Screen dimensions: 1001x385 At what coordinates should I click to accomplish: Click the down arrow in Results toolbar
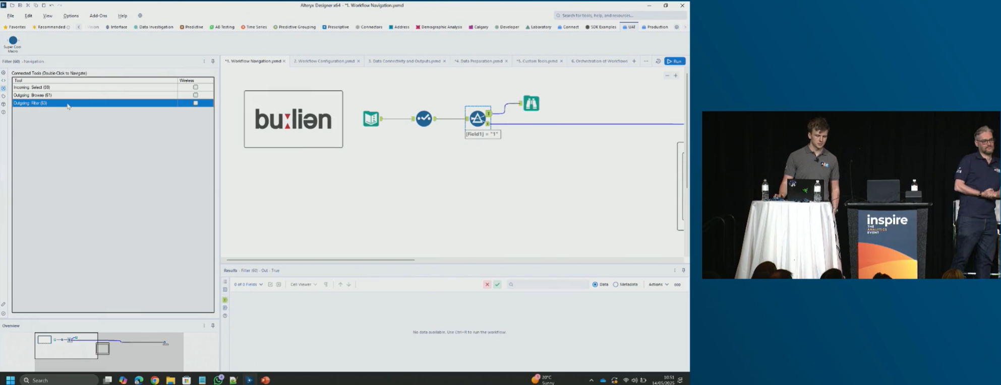coord(348,284)
